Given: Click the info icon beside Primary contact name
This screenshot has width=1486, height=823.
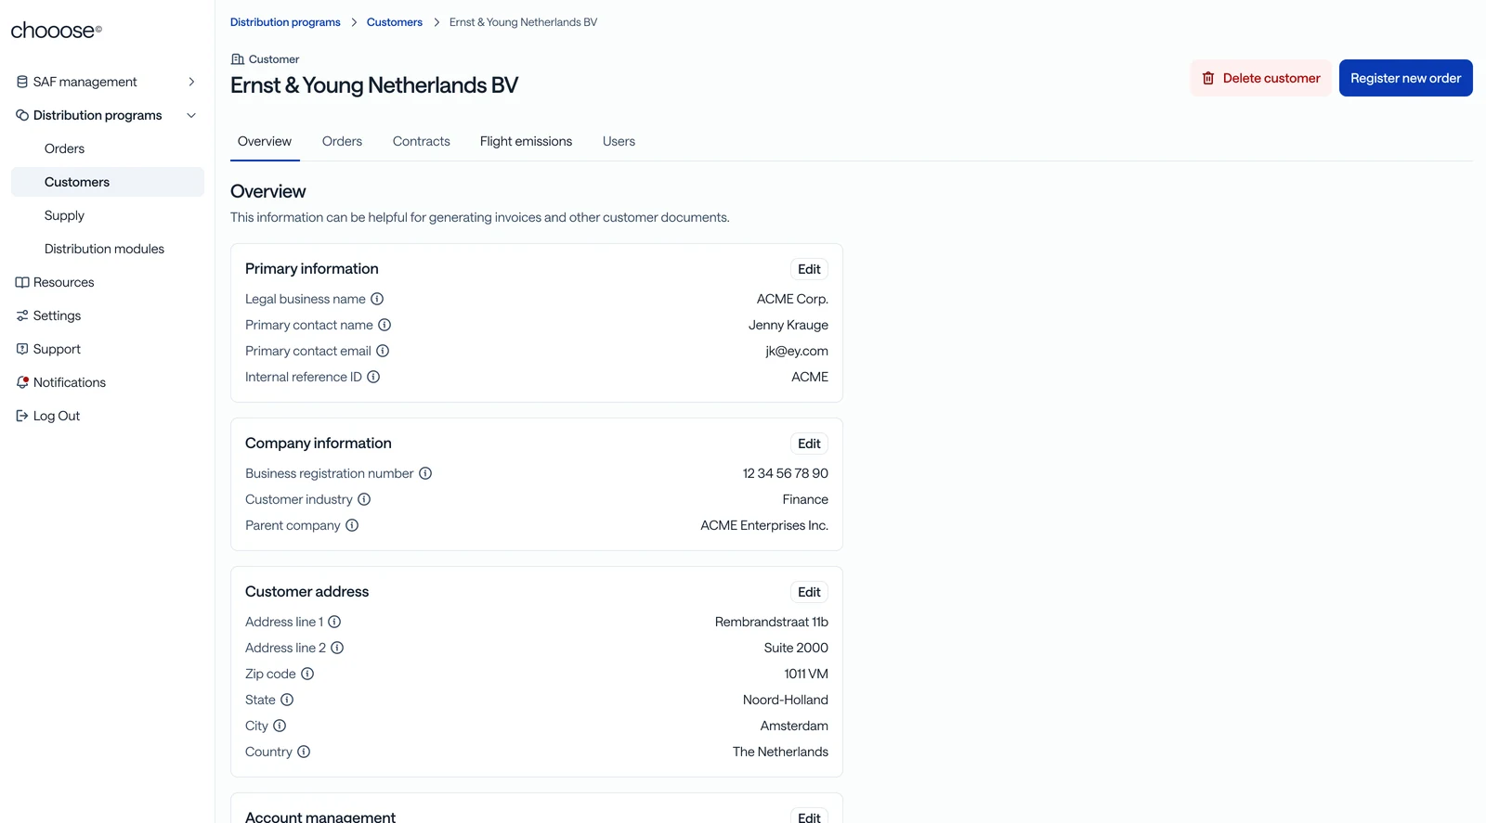Looking at the screenshot, I should click(x=385, y=325).
